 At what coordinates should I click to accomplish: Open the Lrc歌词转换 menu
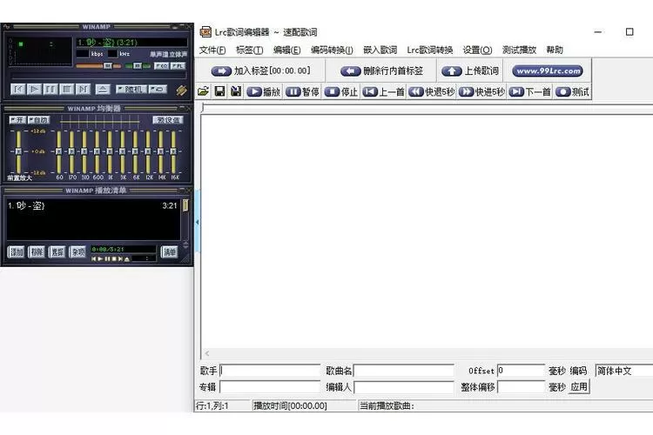tap(430, 50)
